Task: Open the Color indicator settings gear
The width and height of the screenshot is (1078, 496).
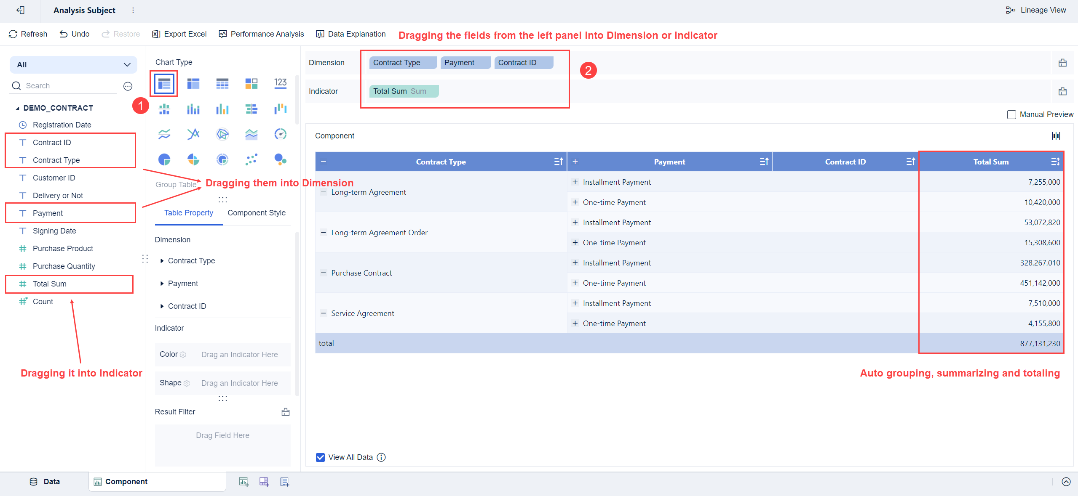Action: click(183, 355)
